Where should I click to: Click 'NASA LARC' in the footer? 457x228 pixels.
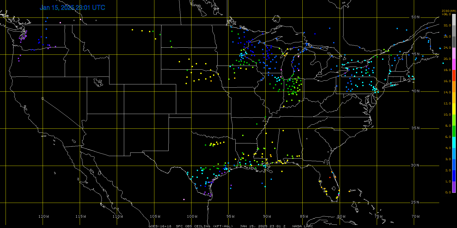303,226
